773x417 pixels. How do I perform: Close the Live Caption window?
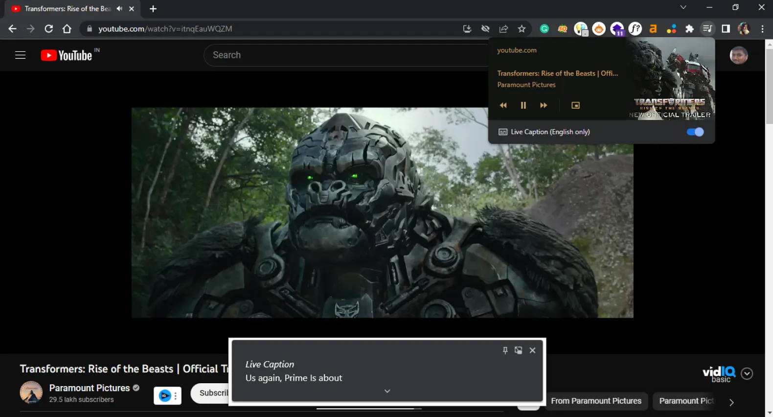pos(533,350)
